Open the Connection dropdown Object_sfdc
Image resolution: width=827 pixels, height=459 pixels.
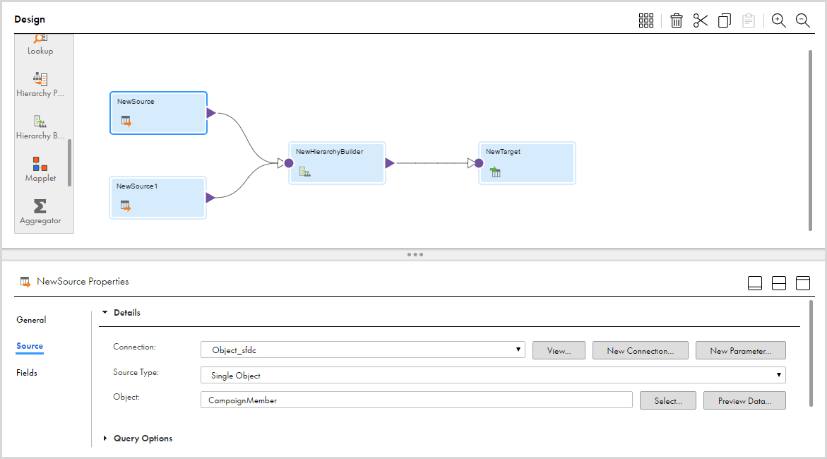(363, 350)
